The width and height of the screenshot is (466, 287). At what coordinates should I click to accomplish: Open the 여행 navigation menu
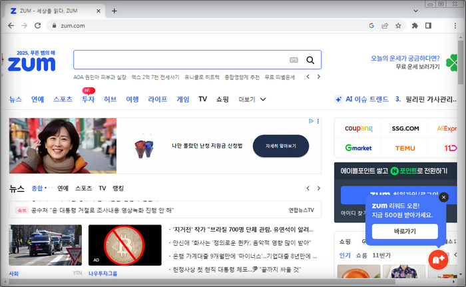pos(132,99)
